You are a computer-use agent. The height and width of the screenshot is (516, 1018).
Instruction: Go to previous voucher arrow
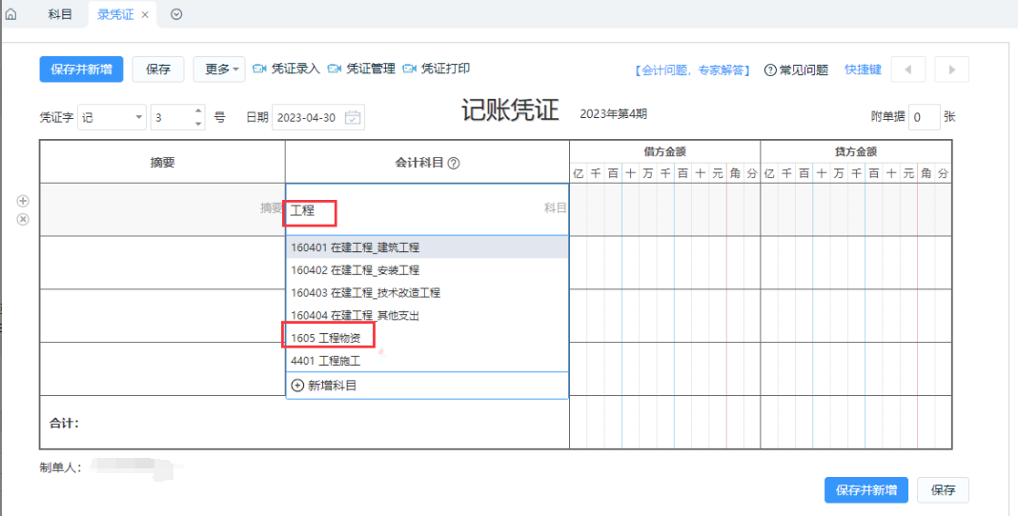(907, 69)
